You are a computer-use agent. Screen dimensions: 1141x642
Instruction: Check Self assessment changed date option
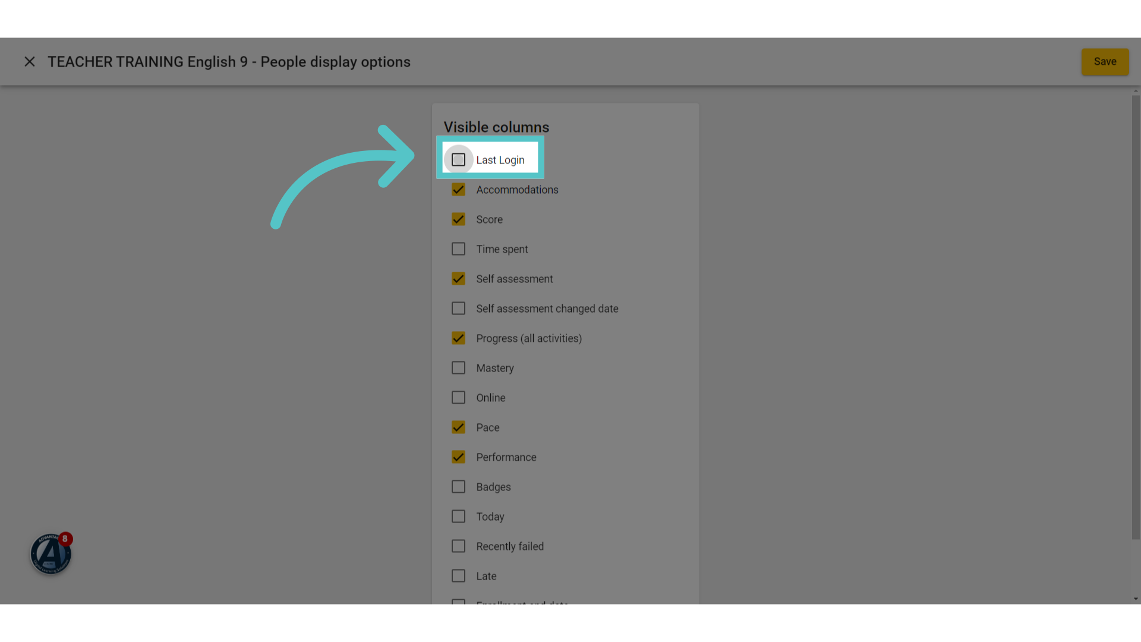pos(458,309)
